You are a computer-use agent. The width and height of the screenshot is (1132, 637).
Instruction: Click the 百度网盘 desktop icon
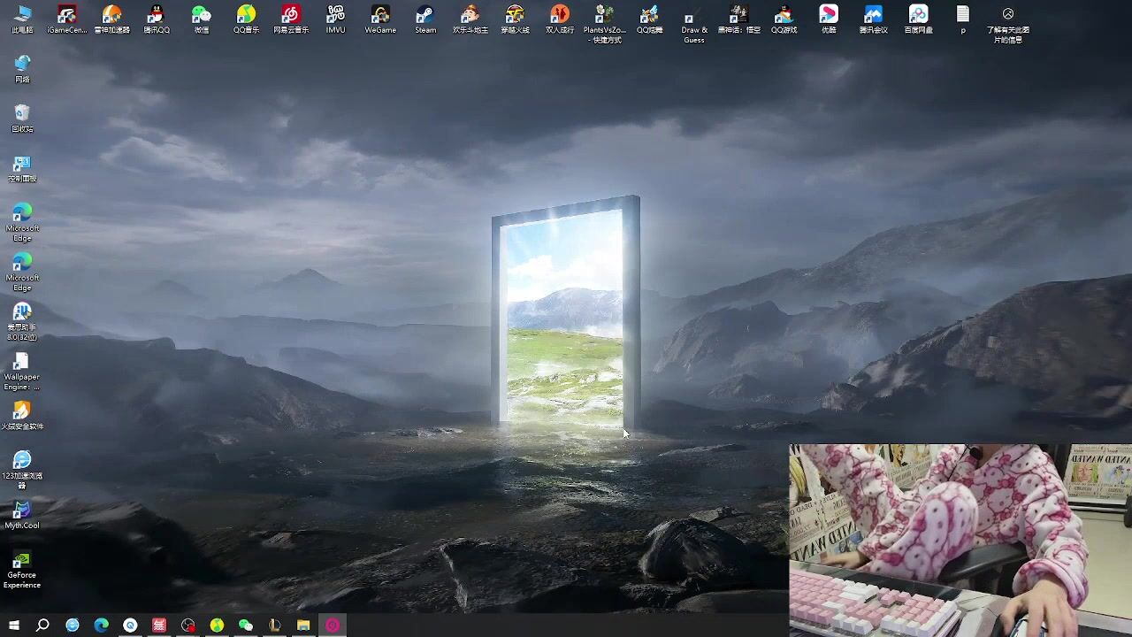[918, 18]
